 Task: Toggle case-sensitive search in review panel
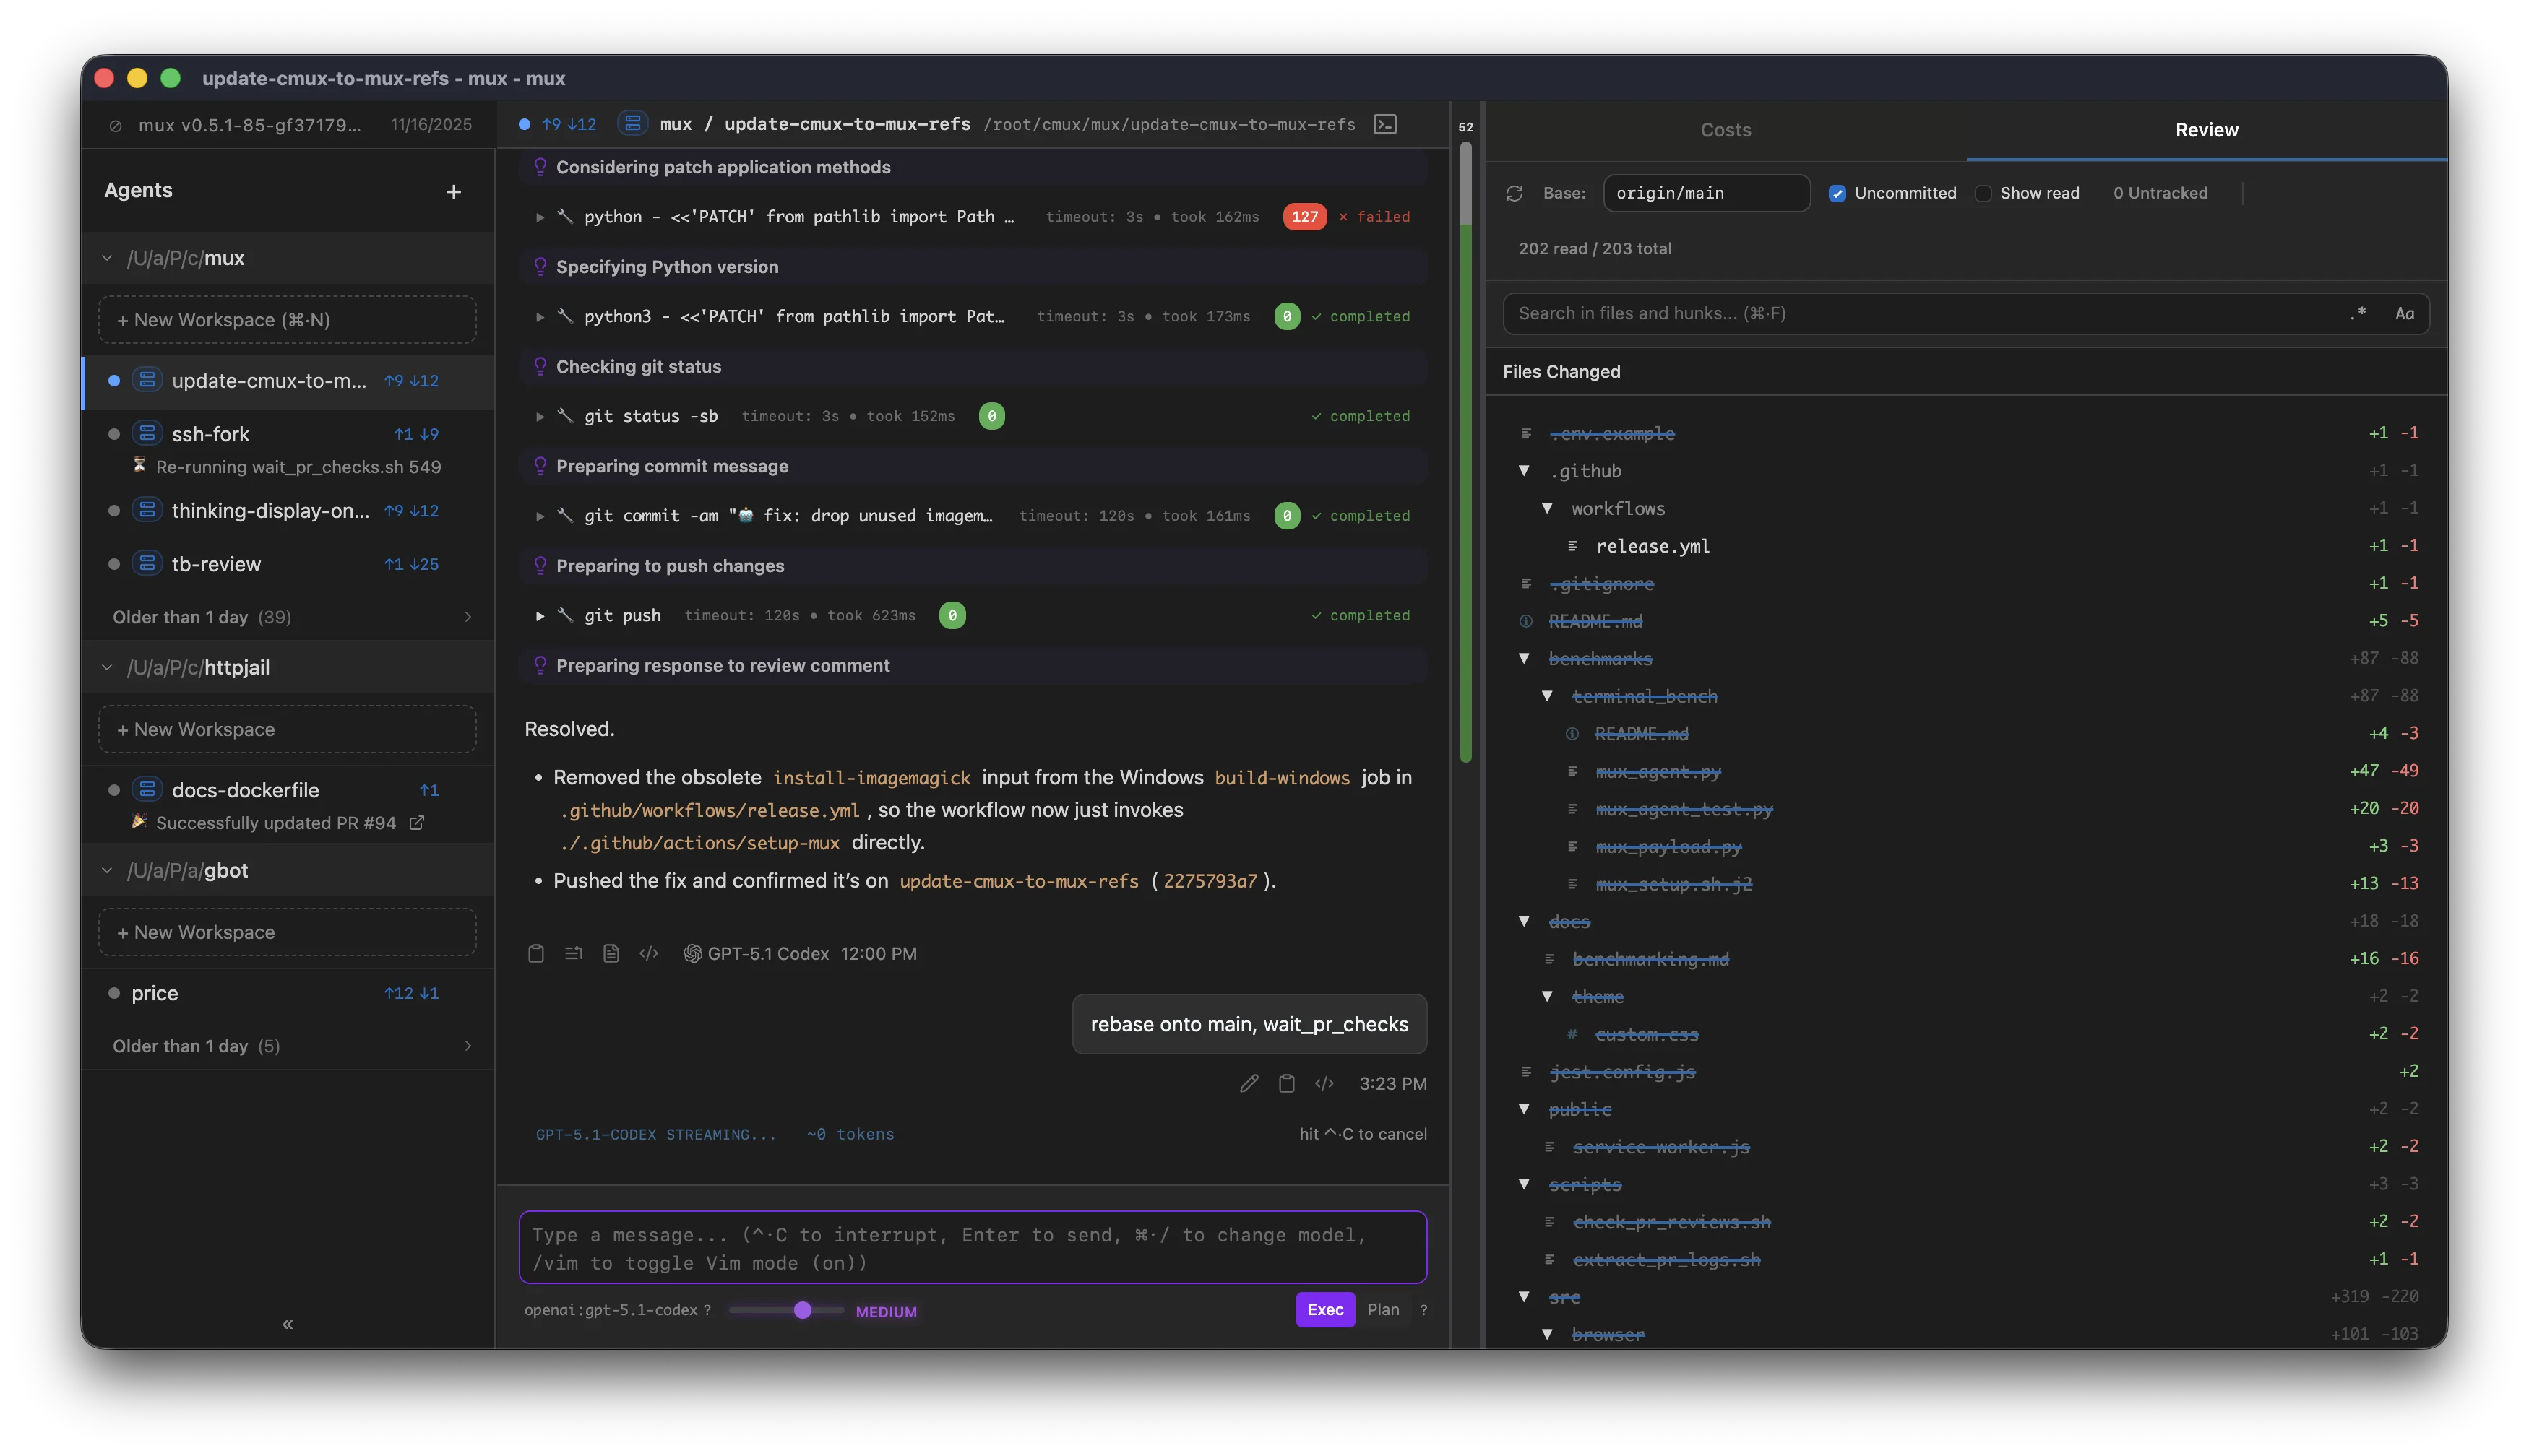(2404, 313)
